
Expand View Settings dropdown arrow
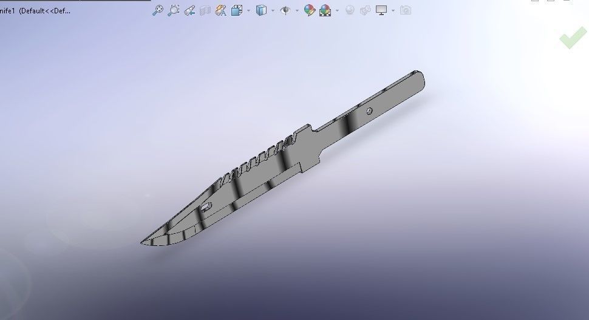393,10
